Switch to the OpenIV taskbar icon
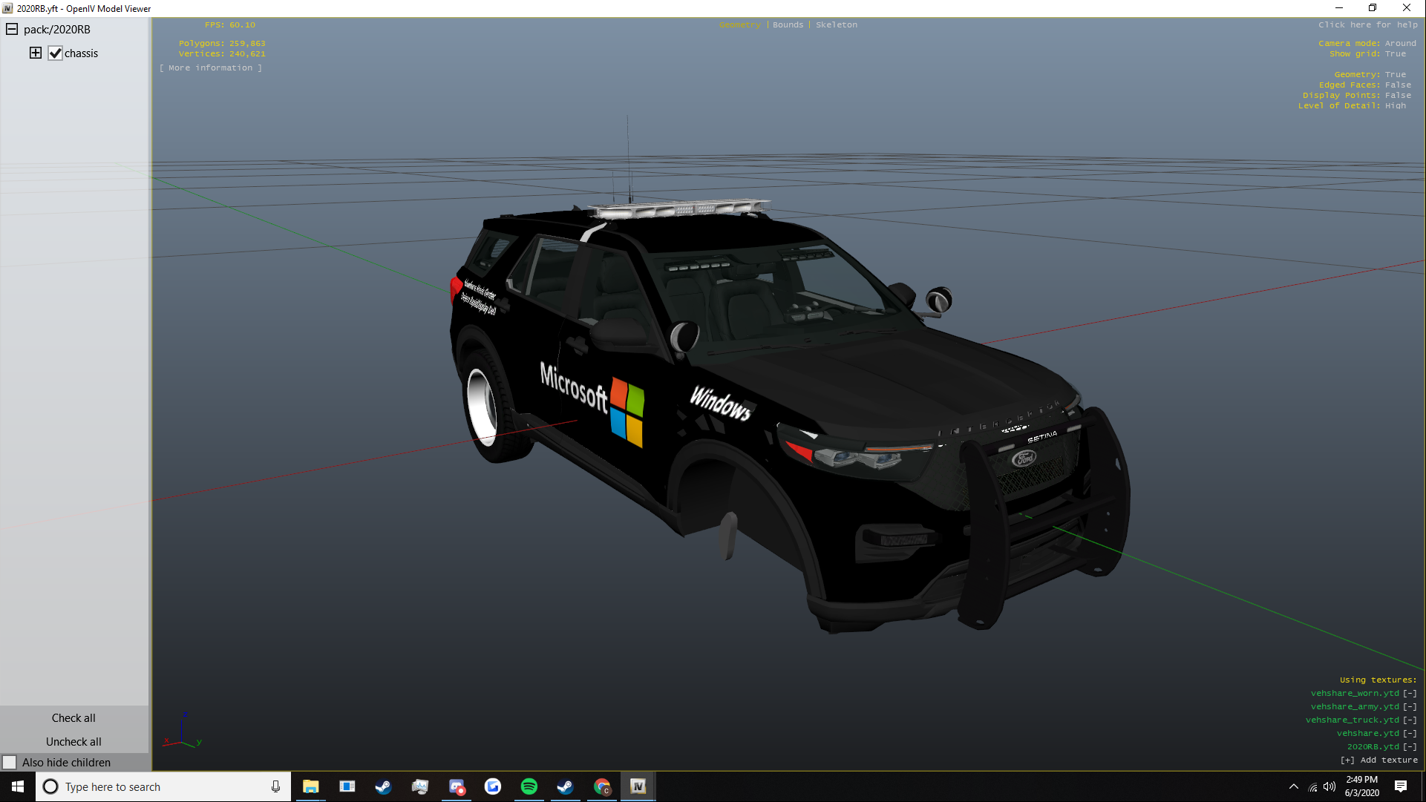Viewport: 1426px width, 802px height. point(638,786)
